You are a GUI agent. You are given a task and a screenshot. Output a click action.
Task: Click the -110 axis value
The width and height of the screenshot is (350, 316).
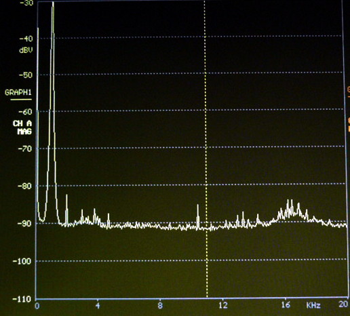(x=22, y=299)
